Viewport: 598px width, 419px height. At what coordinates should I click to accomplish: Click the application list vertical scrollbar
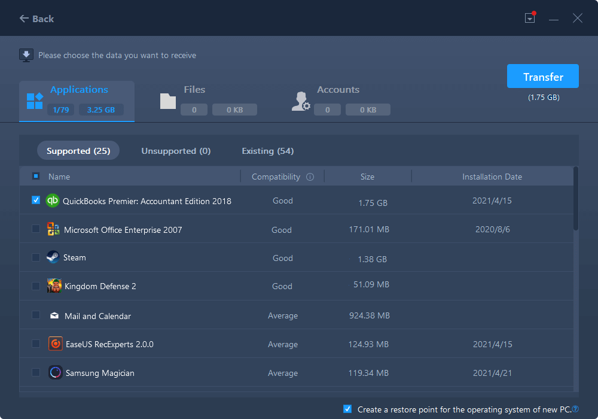point(576,199)
